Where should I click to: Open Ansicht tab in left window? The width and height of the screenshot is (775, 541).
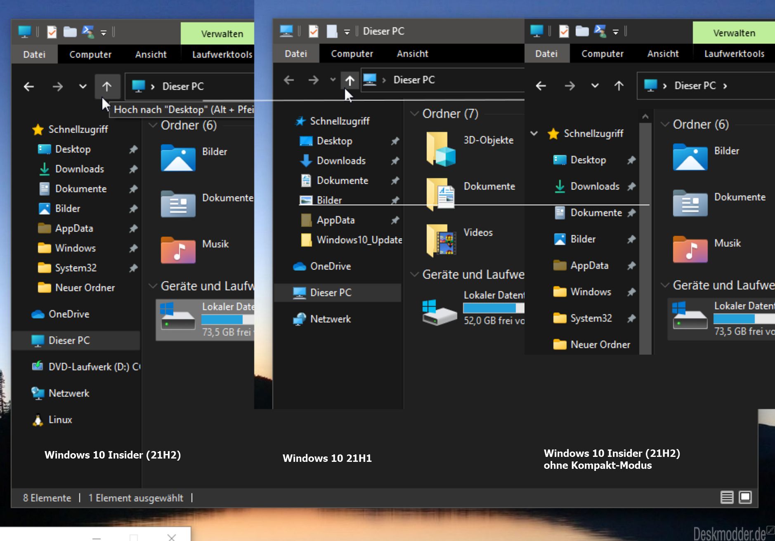coord(151,54)
